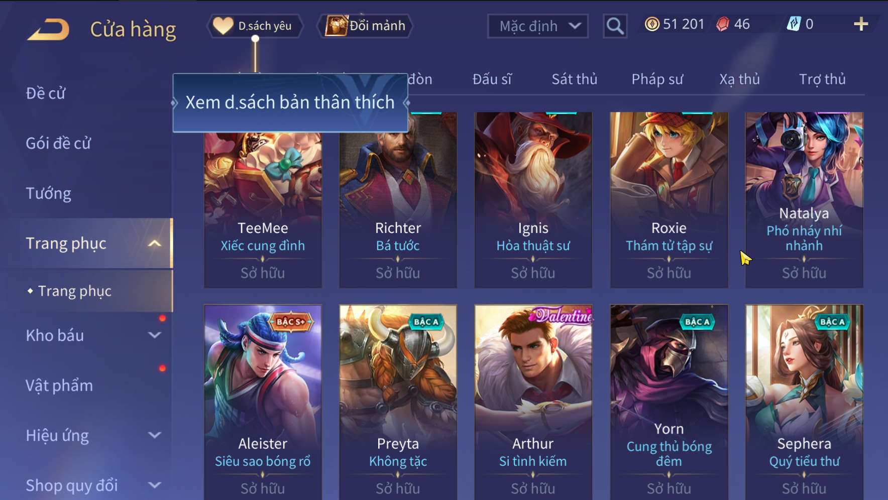The height and width of the screenshot is (500, 888).
Task: Switch to the Sát thủ tab
Action: [x=574, y=79]
